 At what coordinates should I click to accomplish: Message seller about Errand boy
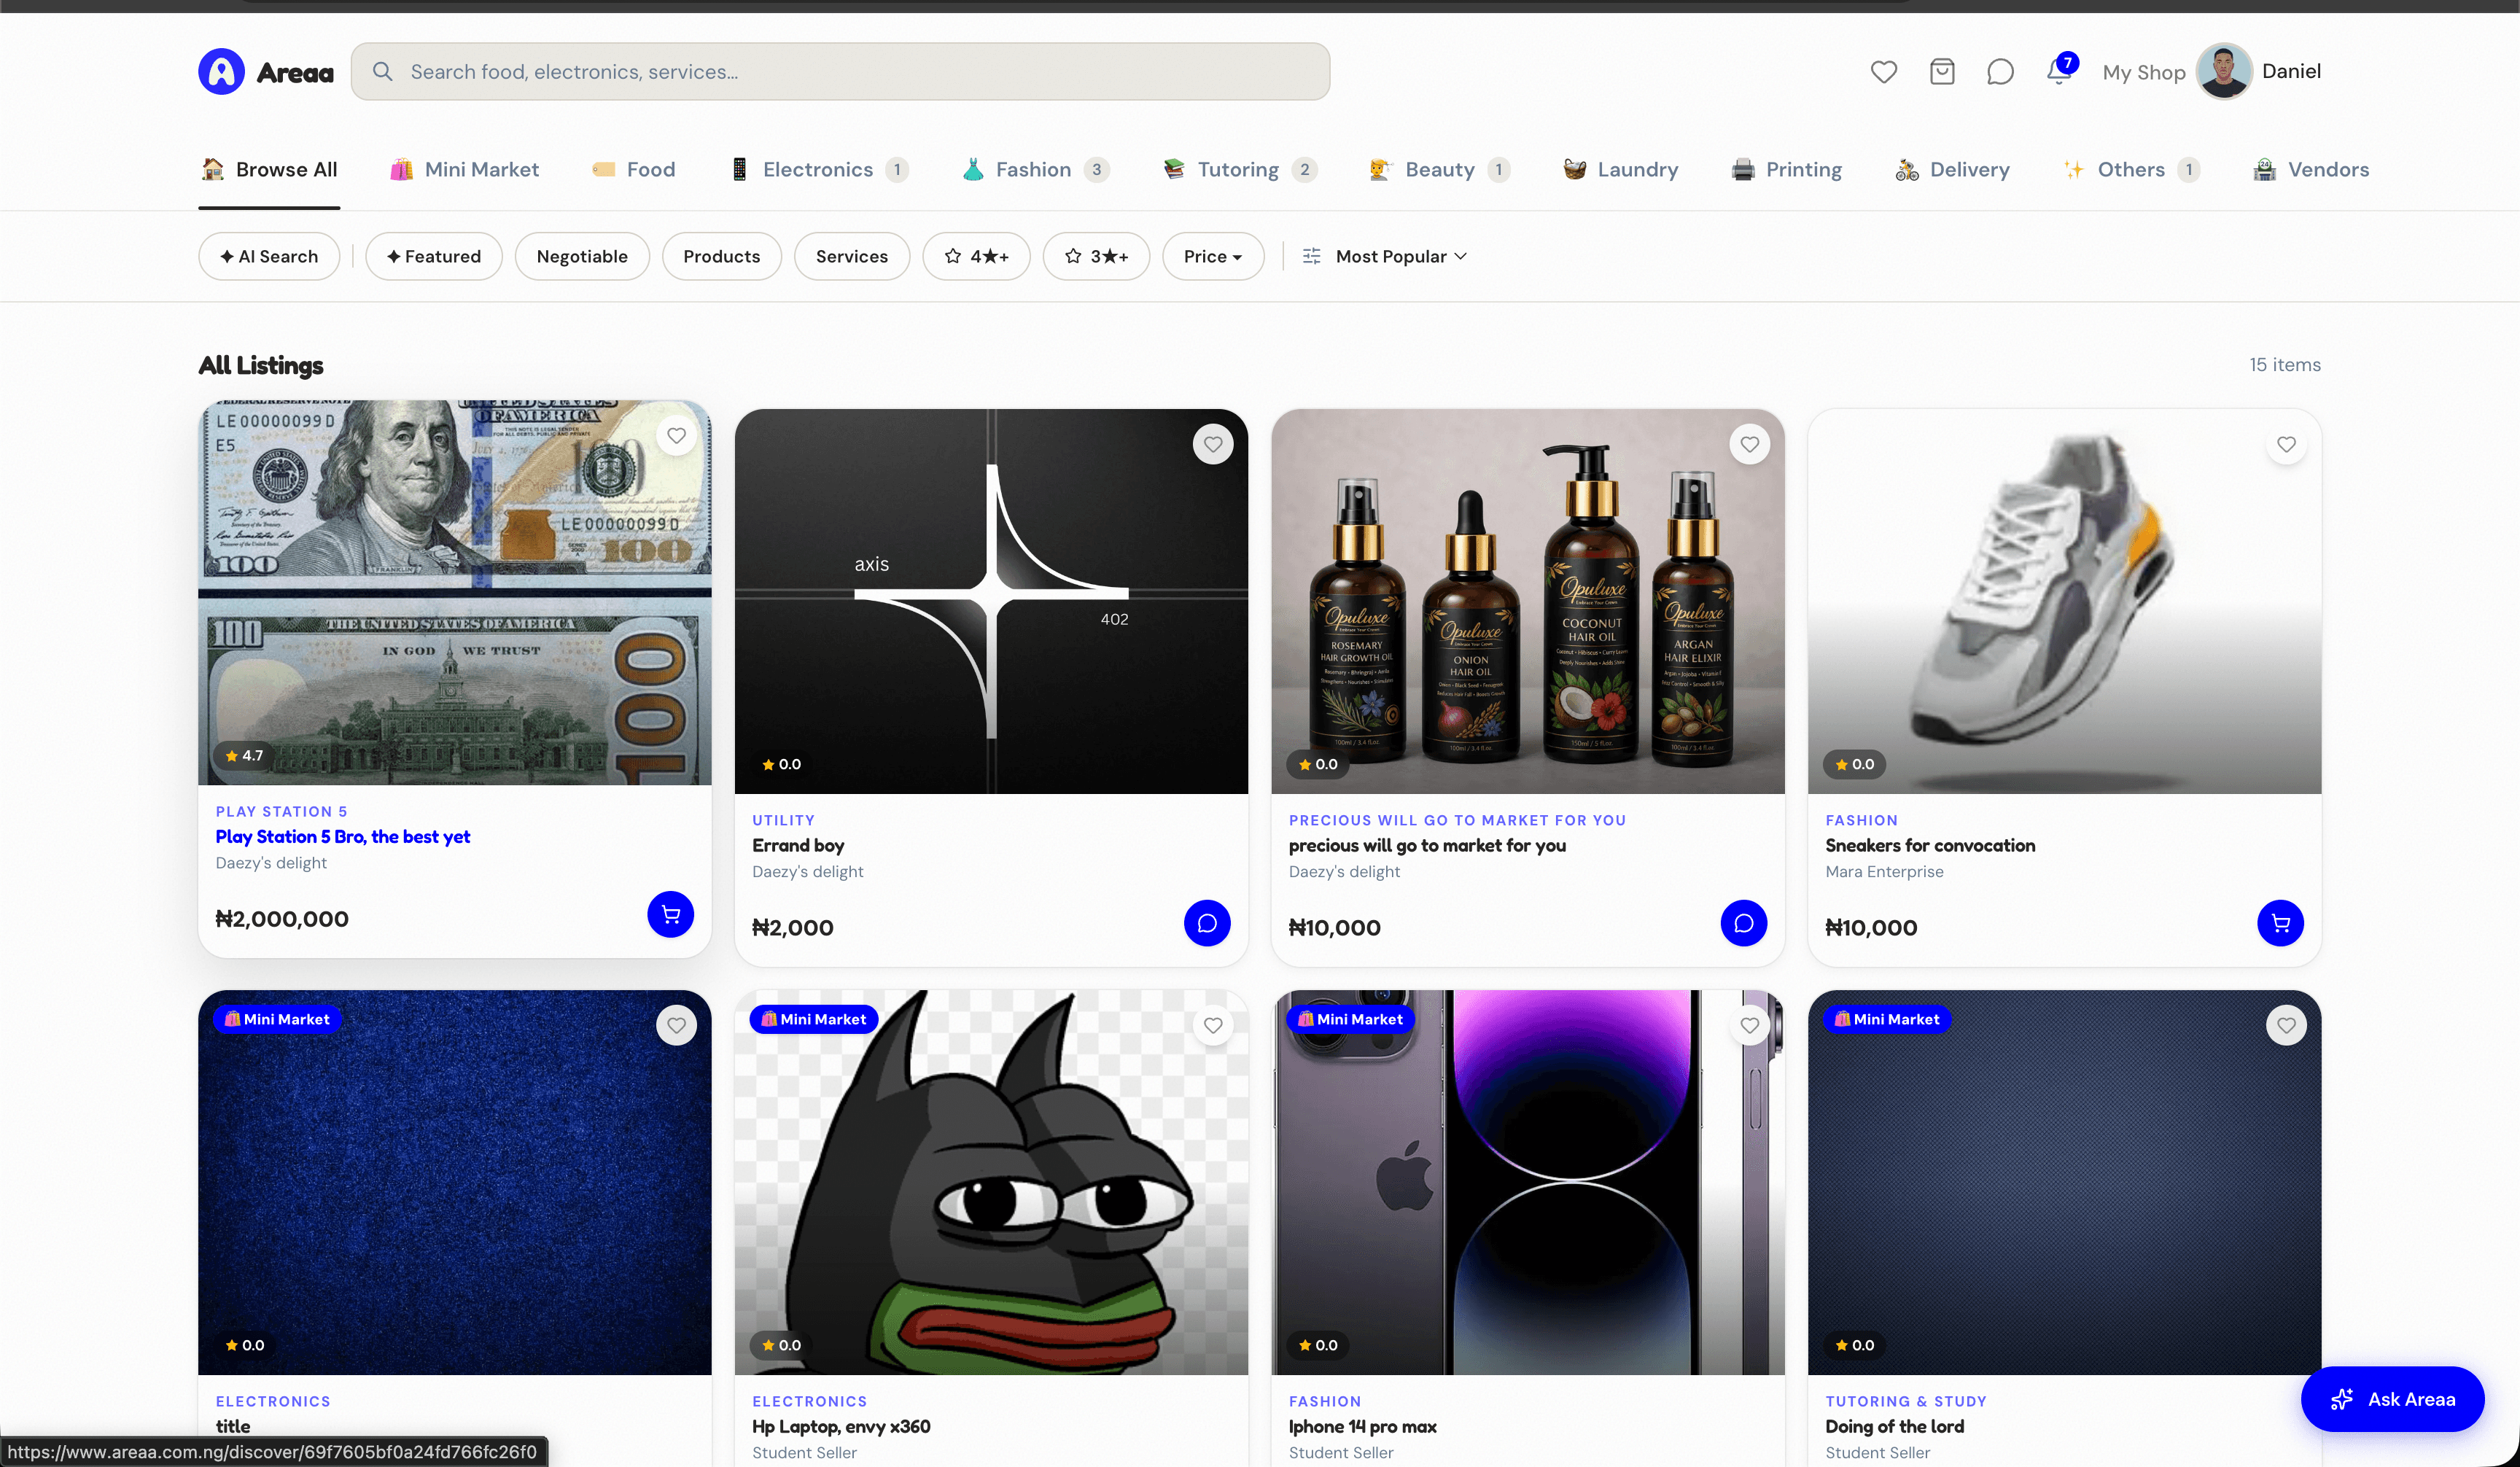pyautogui.click(x=1207, y=923)
